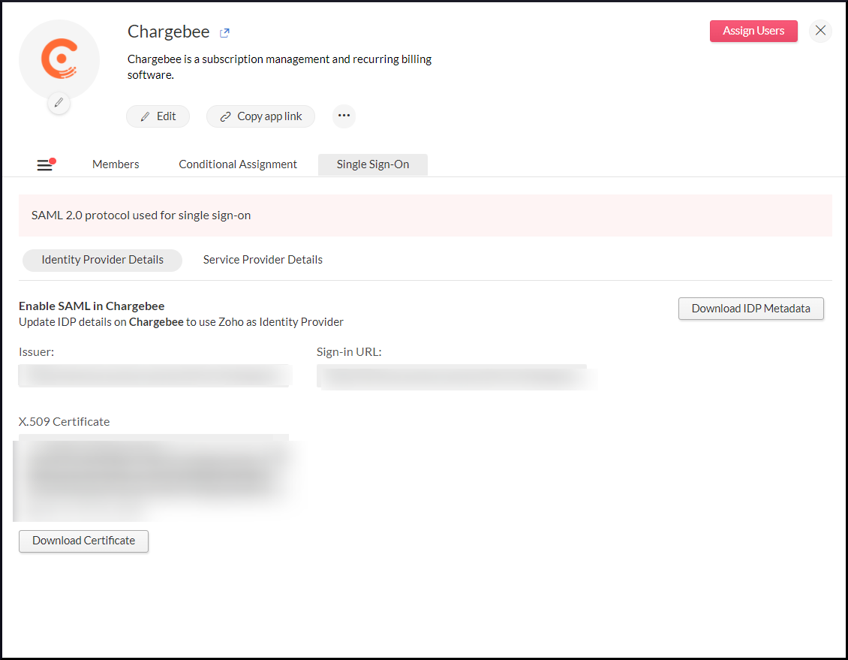Open Chargebee external link icon

click(224, 33)
